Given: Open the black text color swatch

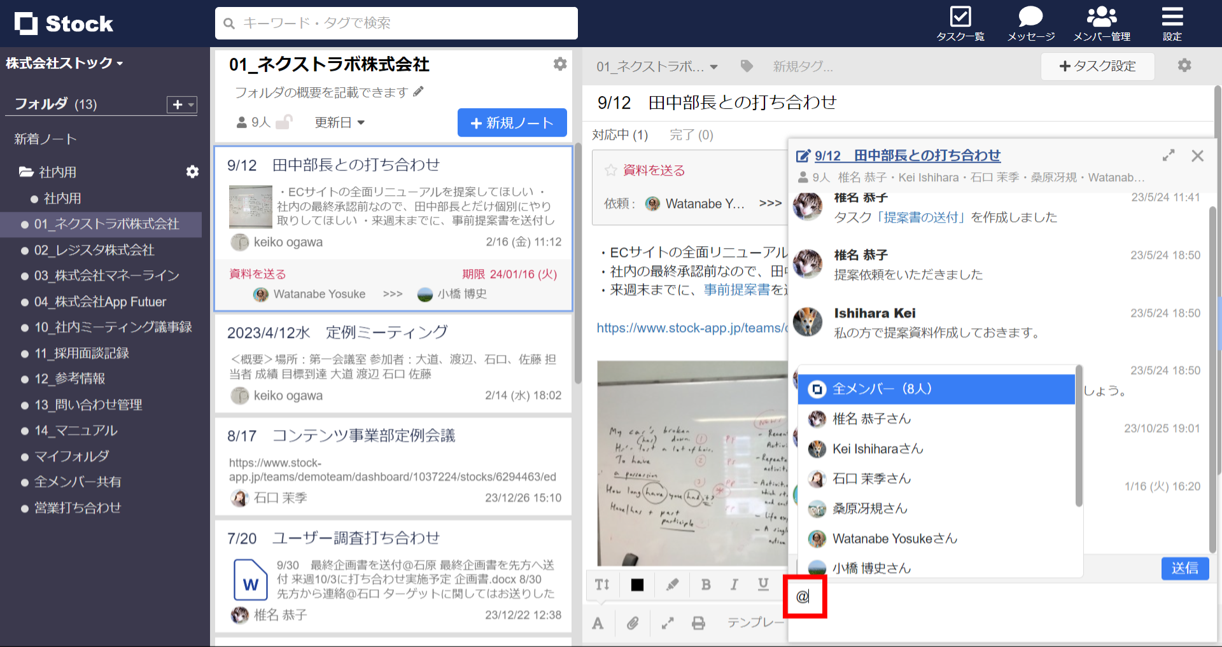Looking at the screenshot, I should point(637,585).
